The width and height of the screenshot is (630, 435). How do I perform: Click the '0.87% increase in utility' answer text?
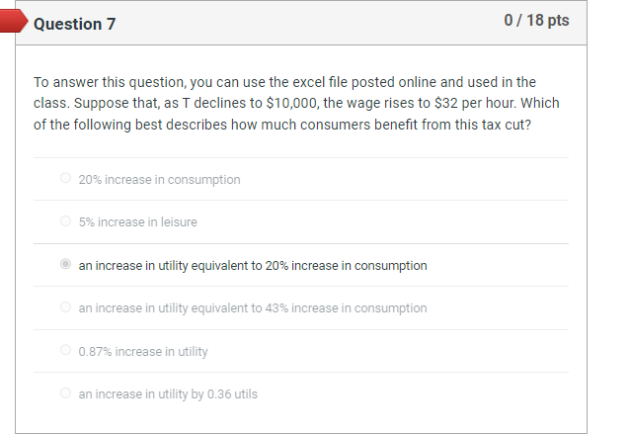pyautogui.click(x=143, y=351)
